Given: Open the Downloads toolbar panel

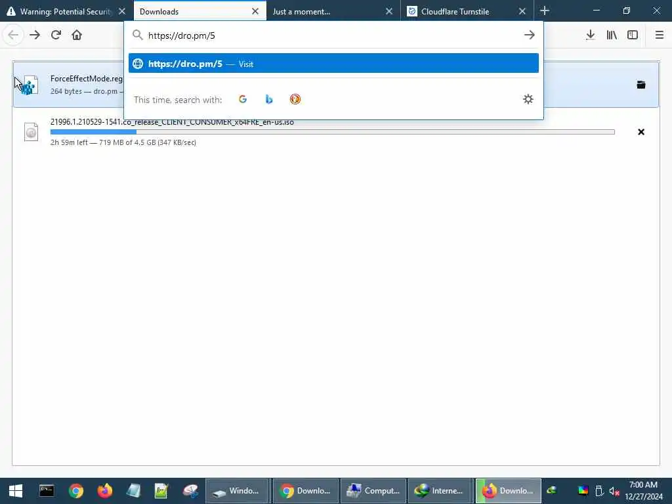Looking at the screenshot, I should click(x=590, y=35).
